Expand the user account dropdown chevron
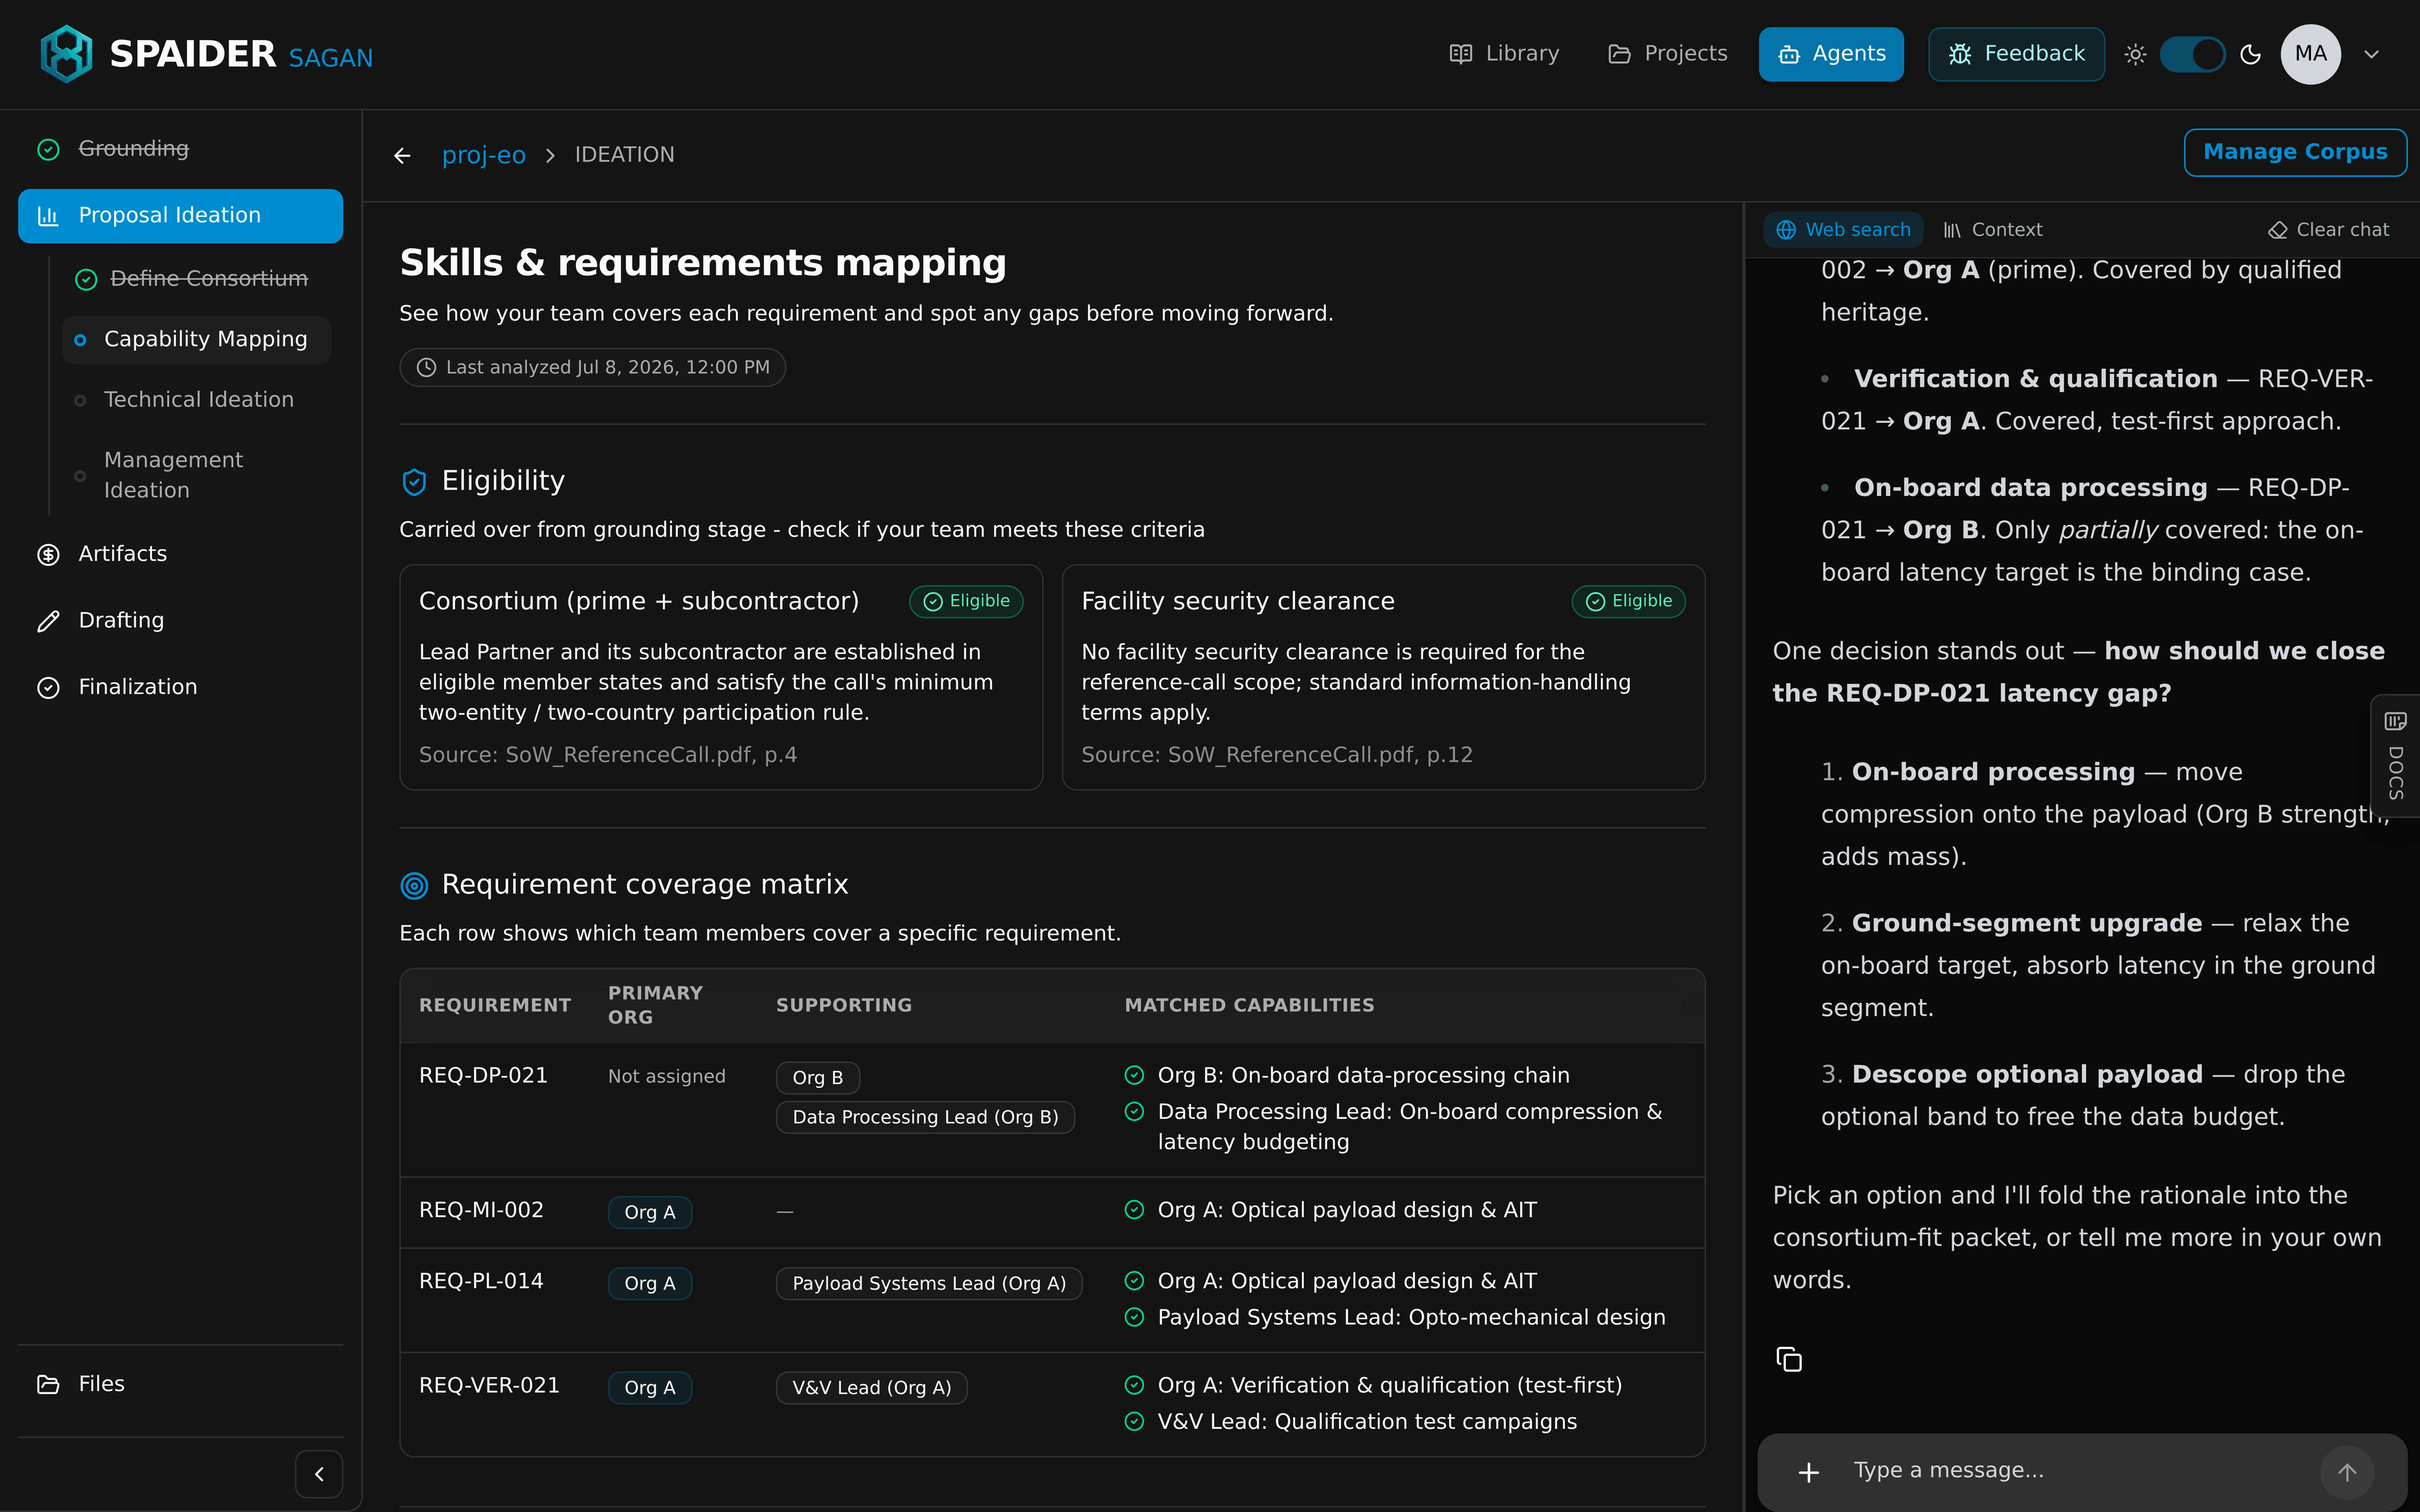The image size is (2420, 1512). click(x=2371, y=54)
